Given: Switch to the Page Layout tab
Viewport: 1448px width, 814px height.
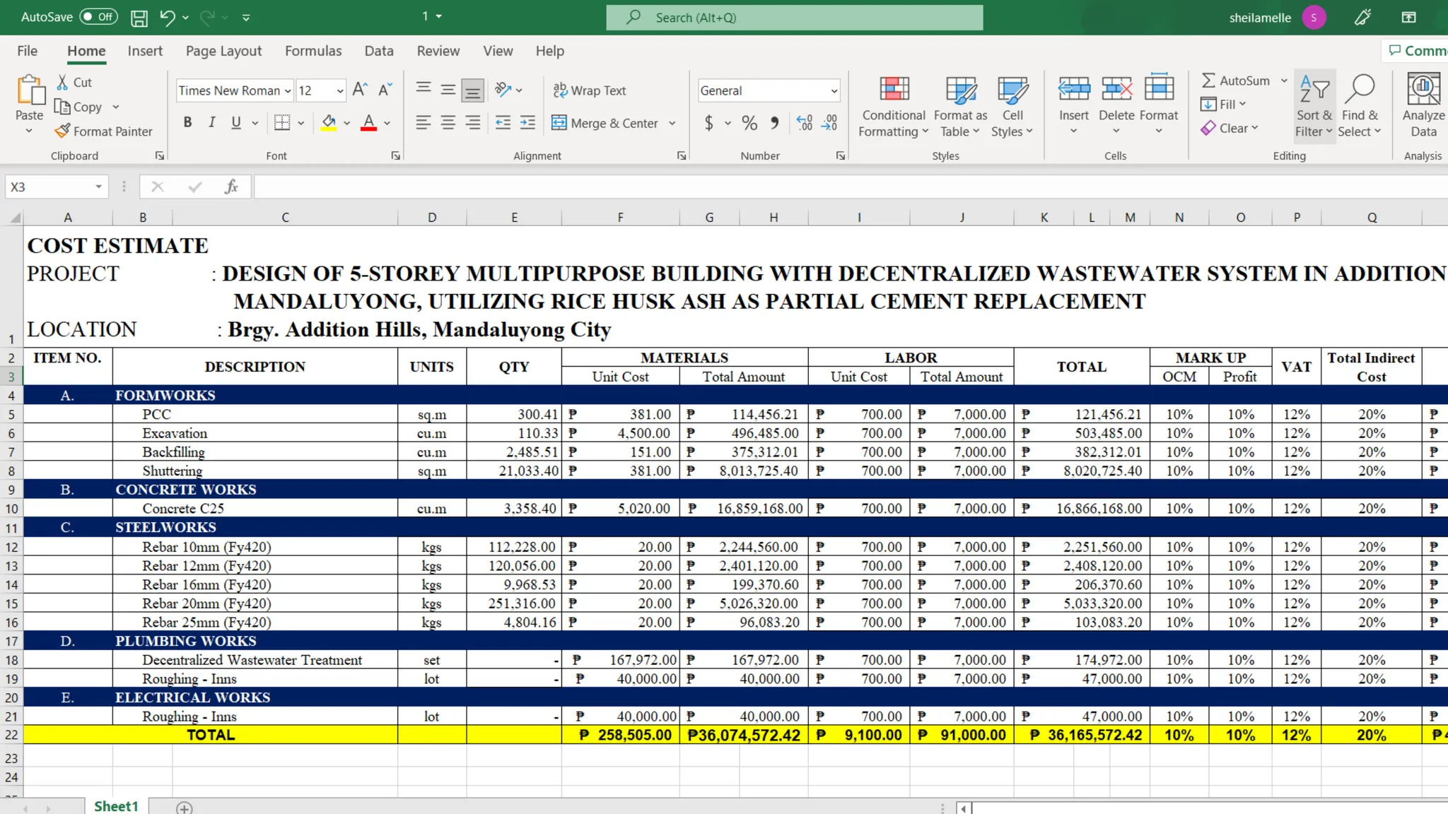Looking at the screenshot, I should tap(223, 51).
